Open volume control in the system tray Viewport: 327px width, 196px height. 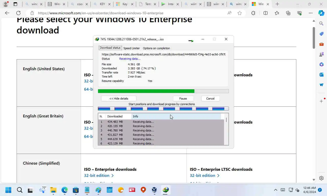(x=297, y=190)
